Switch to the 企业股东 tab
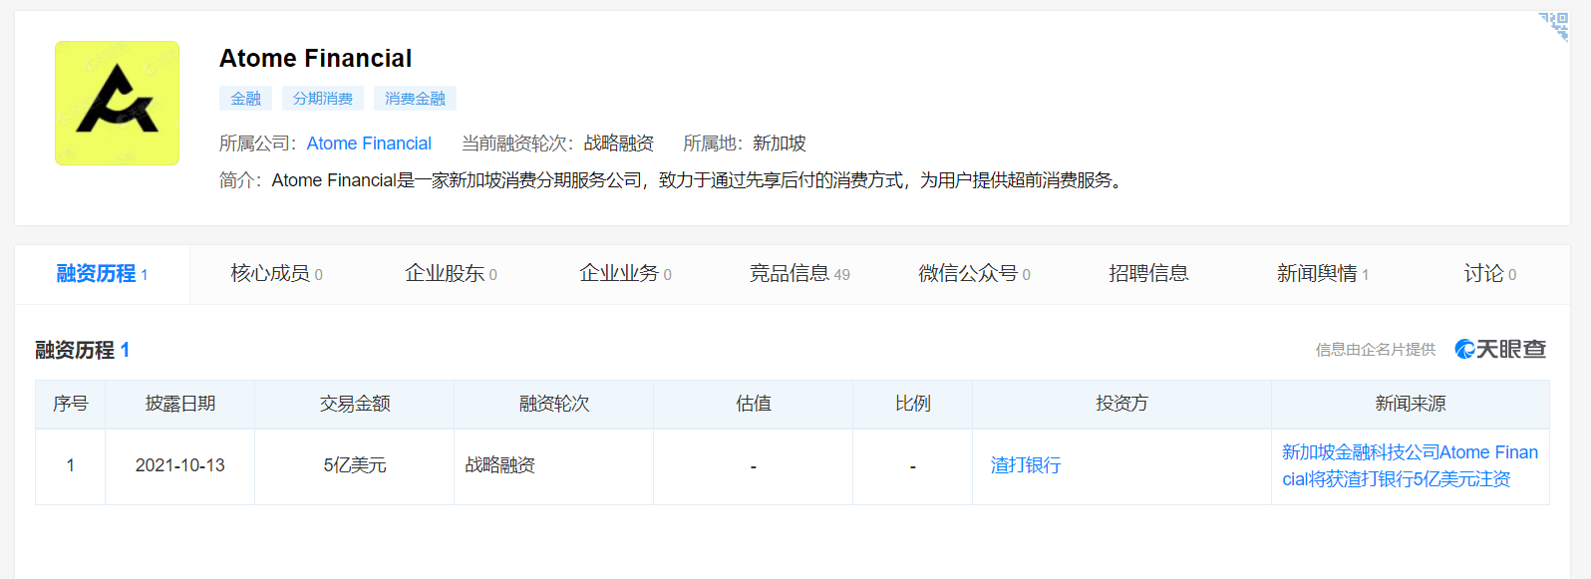 (x=451, y=274)
